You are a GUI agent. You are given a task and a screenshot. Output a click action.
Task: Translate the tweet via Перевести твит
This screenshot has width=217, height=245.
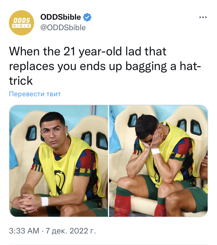coord(35,94)
